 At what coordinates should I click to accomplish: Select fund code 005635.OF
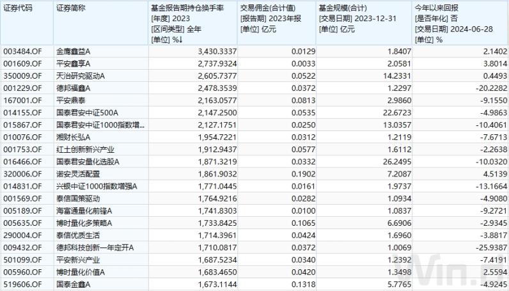(x=23, y=223)
